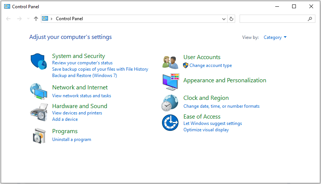Click the Clock and Region icon
Image resolution: width=321 pixels, height=184 pixels.
point(170,102)
